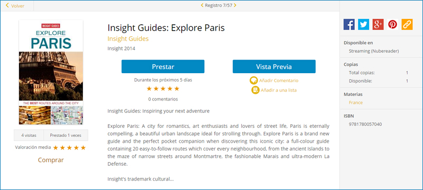Click the speech bubble comment icon
423x190 pixels.
[x=254, y=81]
